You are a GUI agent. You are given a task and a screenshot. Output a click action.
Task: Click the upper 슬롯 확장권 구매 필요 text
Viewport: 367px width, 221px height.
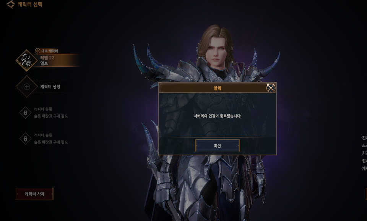click(51, 116)
